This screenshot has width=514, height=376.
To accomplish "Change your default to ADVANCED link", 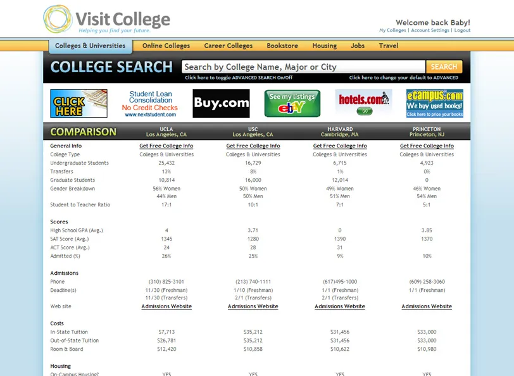I will 403,78.
